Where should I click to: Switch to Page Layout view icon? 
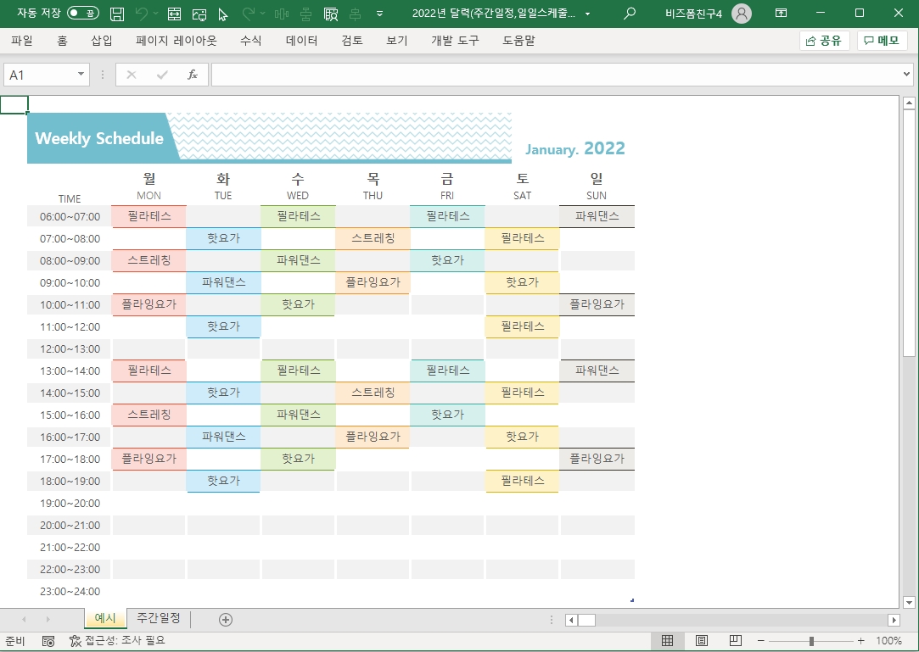pyautogui.click(x=702, y=641)
